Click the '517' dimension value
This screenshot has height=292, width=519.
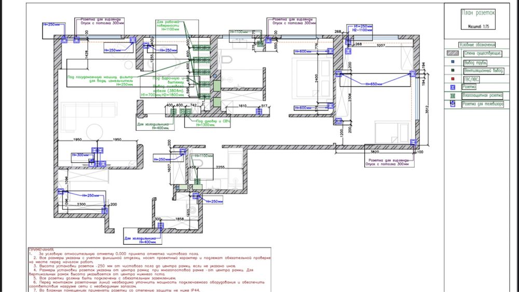pyautogui.click(x=264, y=106)
